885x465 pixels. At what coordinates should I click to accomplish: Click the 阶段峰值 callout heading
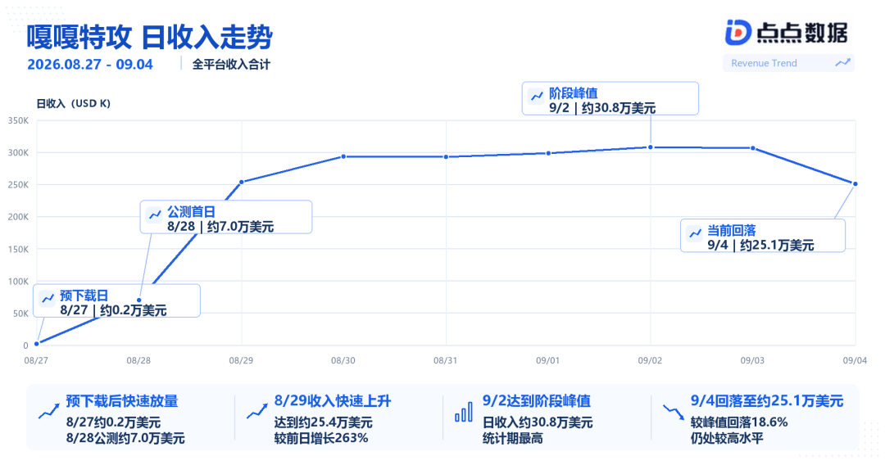pyautogui.click(x=574, y=93)
